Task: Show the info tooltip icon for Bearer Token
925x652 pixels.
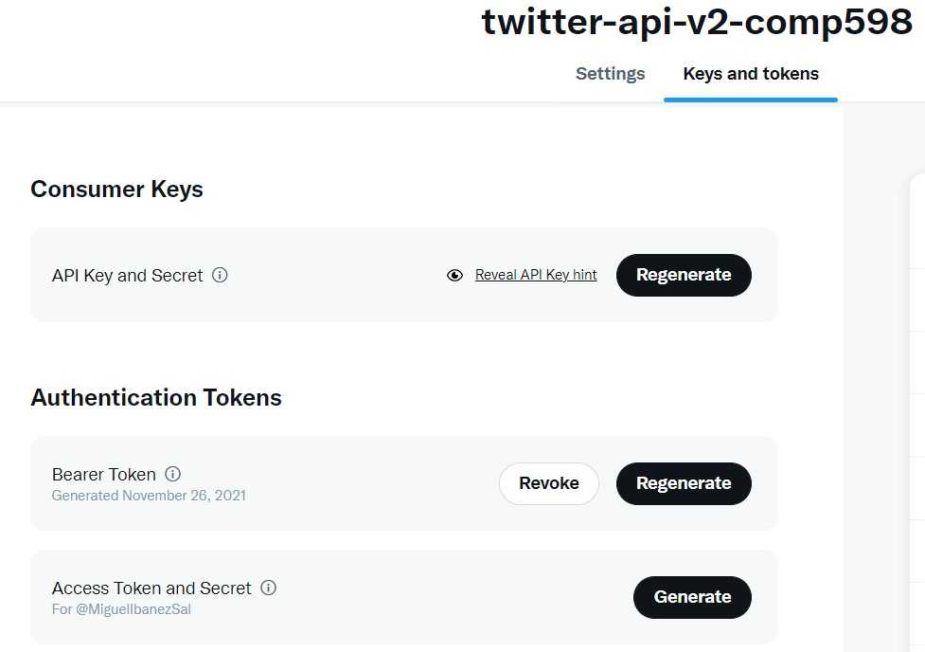Action: pyautogui.click(x=172, y=474)
